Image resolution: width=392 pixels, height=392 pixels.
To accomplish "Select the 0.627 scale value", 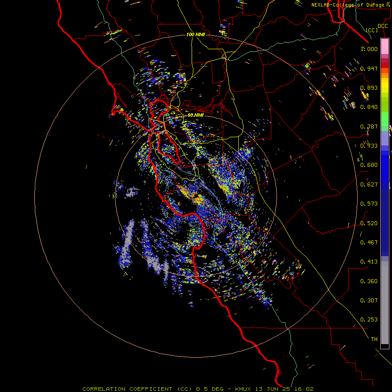I will click(369, 185).
